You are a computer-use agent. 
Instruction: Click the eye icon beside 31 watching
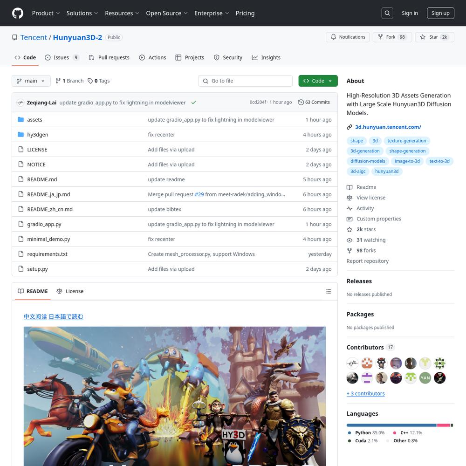pos(349,240)
